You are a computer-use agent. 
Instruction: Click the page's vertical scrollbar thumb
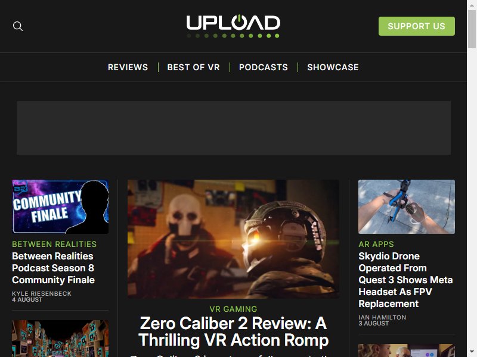pos(472,29)
